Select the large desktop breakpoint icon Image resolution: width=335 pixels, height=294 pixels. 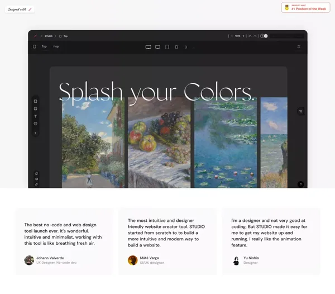[149, 47]
